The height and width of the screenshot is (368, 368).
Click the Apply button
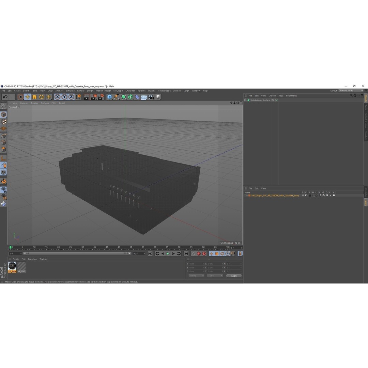point(234,276)
